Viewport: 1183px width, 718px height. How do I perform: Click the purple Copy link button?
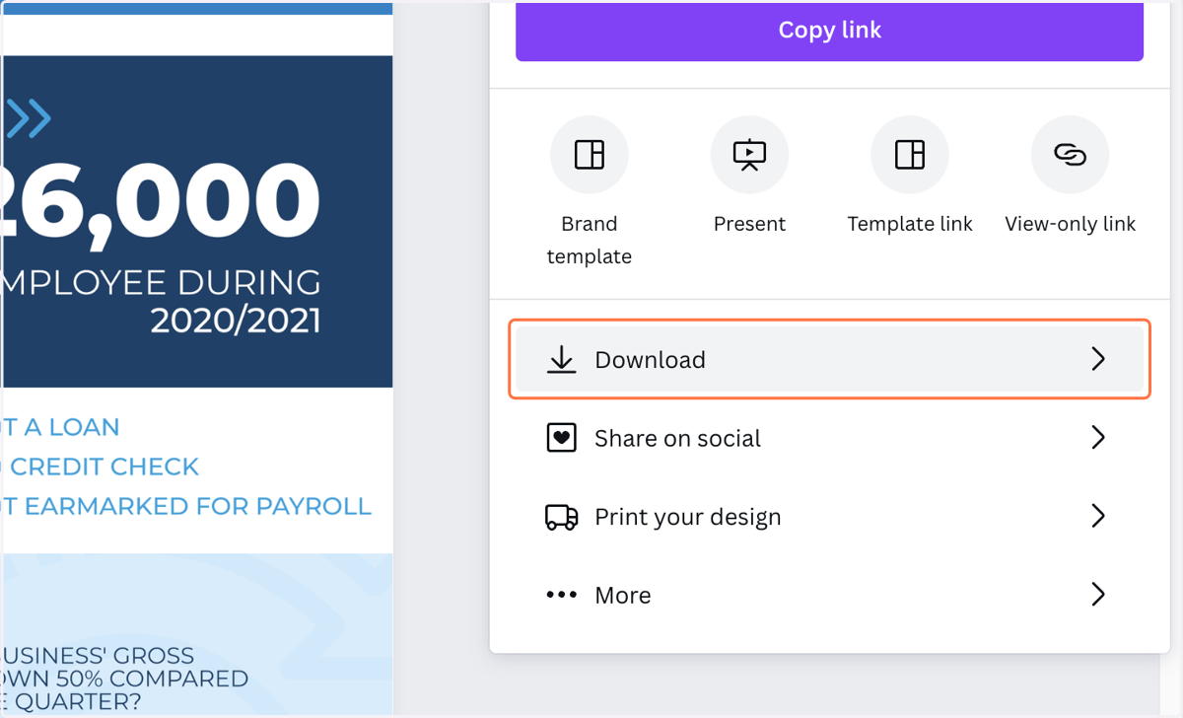[x=829, y=31]
